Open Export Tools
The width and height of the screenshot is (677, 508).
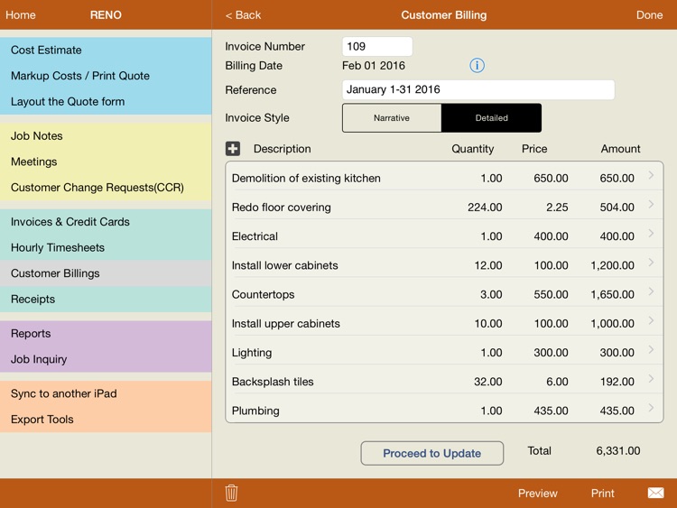click(x=106, y=420)
